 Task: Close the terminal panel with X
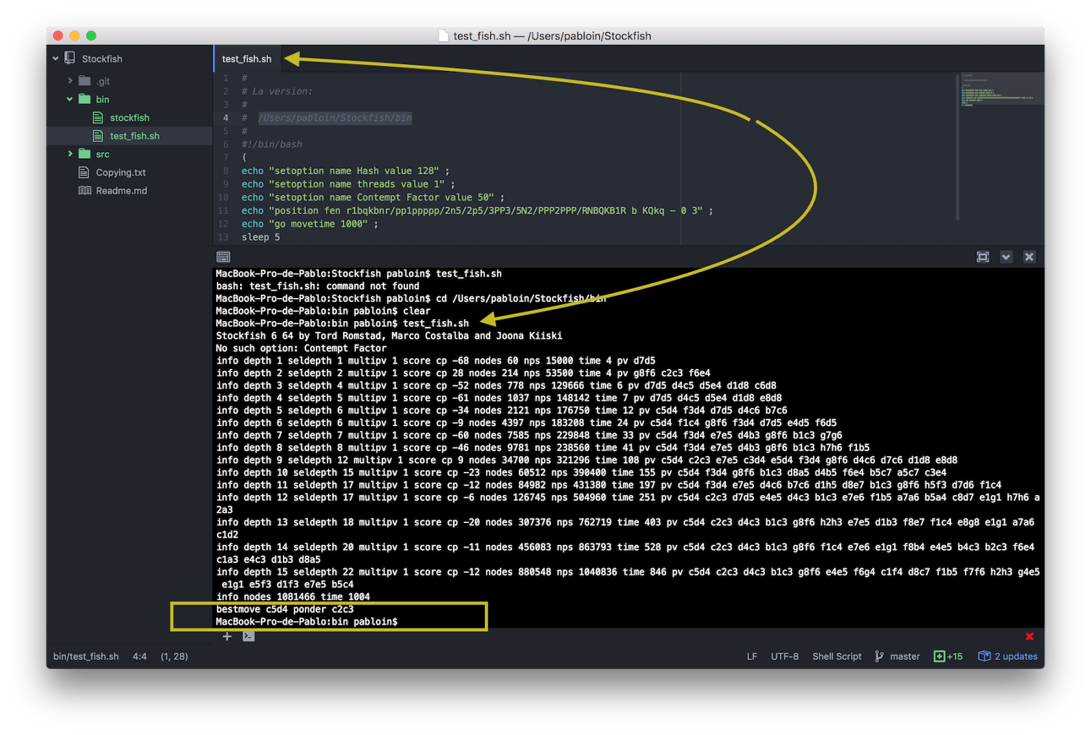1029,257
